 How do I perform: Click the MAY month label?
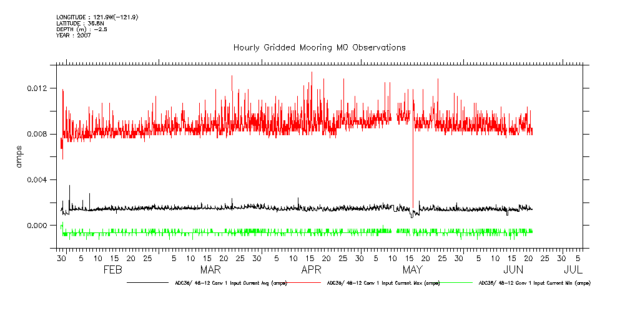pyautogui.click(x=412, y=270)
